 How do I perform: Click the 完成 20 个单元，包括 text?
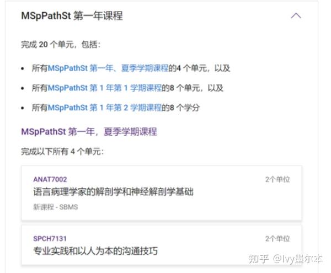[x=61, y=45]
